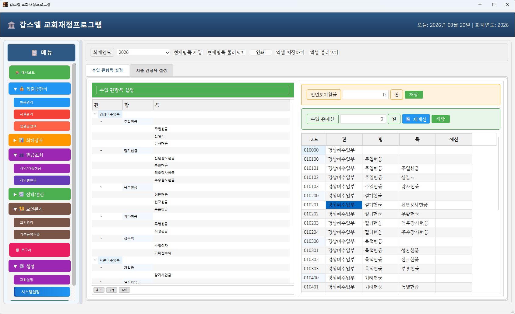The height and width of the screenshot is (314, 515).
Task: Select the 수입 관항목 설정 tab
Action: [x=107, y=70]
